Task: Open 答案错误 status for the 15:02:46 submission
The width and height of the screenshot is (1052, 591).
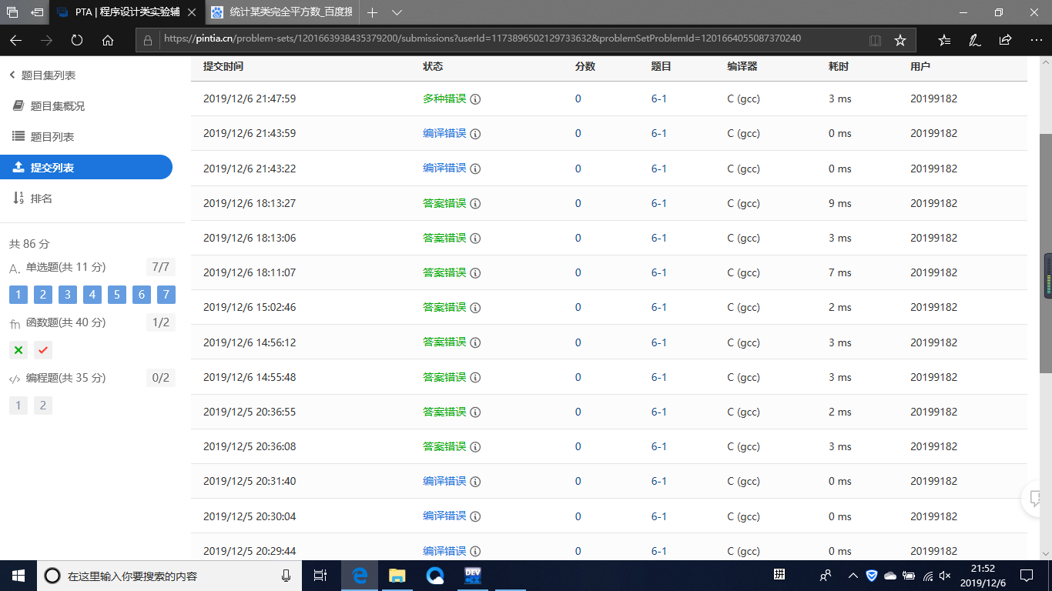Action: (444, 307)
